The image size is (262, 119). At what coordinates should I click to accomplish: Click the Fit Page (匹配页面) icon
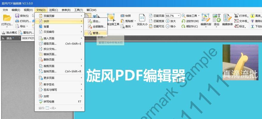151,16
